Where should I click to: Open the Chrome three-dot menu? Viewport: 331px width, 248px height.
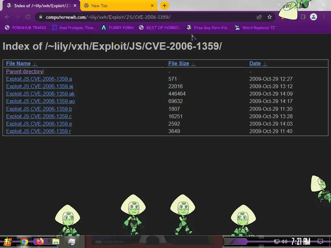(x=324, y=17)
